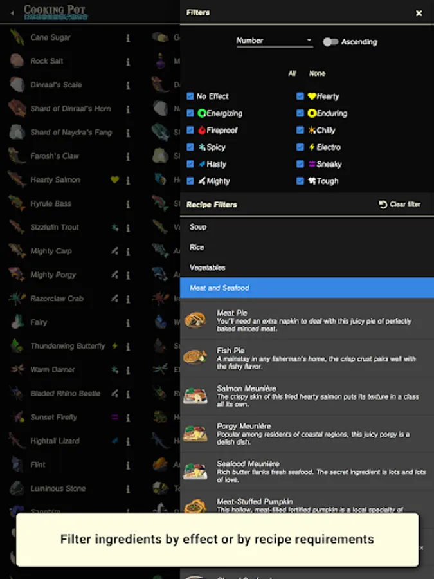The image size is (434, 579).
Task: Click Sunset Firefly's sneaky effect icon
Action: [115, 418]
